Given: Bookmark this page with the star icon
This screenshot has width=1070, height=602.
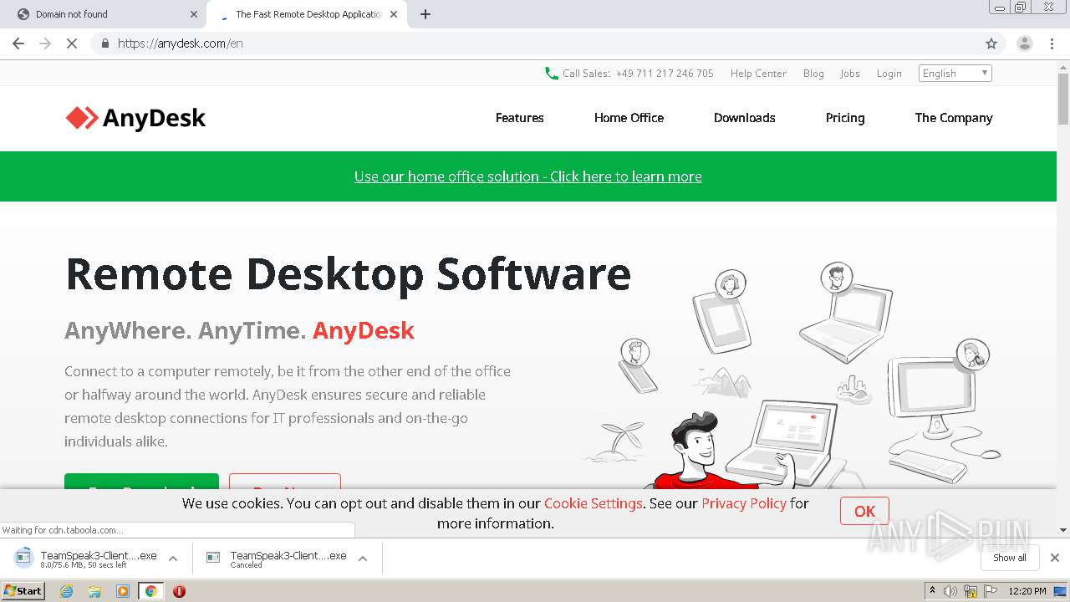Looking at the screenshot, I should tap(991, 43).
